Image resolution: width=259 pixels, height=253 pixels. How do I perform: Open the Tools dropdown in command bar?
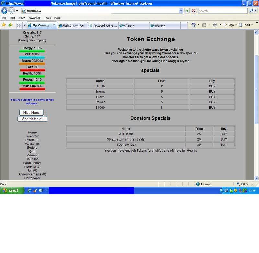pyautogui.click(x=246, y=25)
